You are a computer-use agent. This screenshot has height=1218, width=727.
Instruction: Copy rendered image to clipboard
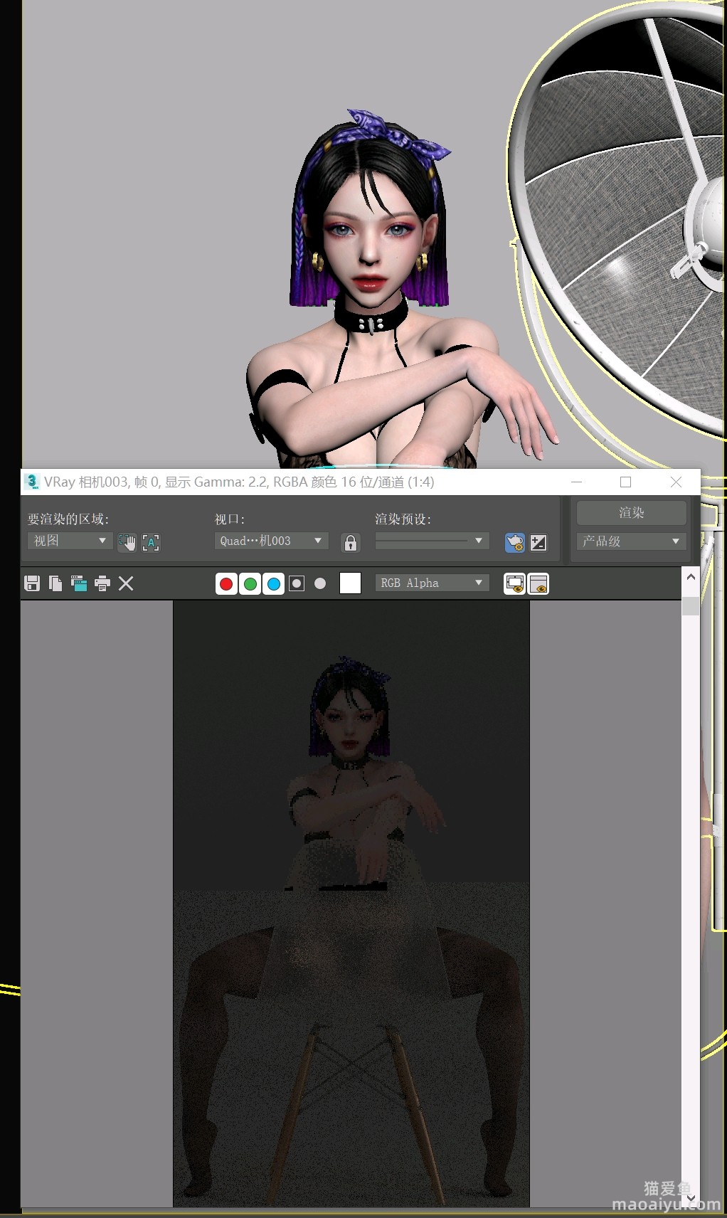(x=55, y=583)
